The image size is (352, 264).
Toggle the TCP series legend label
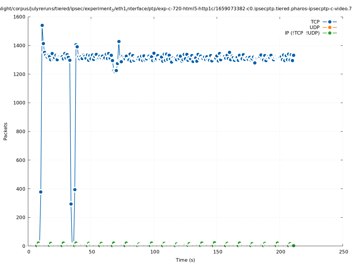tap(315, 22)
